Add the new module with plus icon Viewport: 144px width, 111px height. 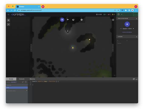pyautogui.click(x=27, y=91)
